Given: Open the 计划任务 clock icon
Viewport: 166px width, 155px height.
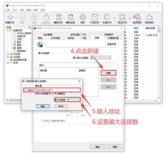Looking at the screenshot, I should 95,17.
